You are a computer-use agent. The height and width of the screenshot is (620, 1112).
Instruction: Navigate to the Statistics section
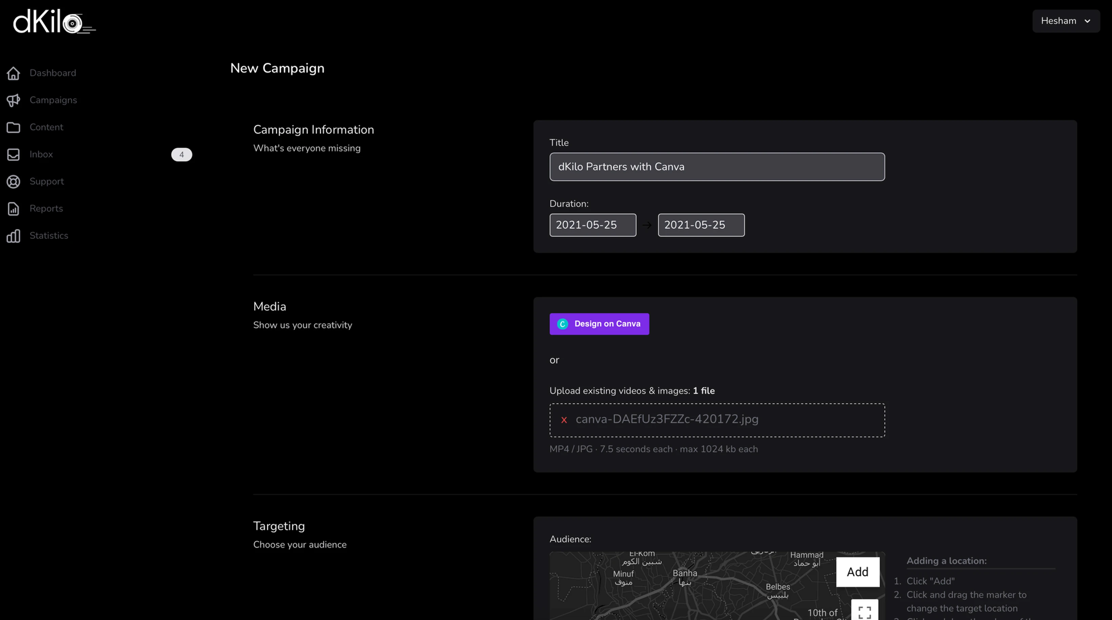coord(49,236)
